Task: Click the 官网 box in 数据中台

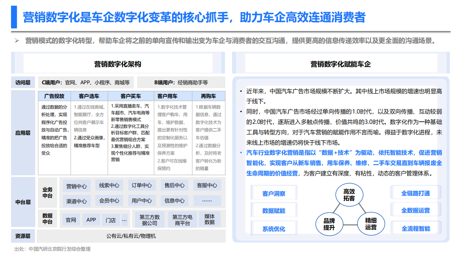Action: click(71, 220)
